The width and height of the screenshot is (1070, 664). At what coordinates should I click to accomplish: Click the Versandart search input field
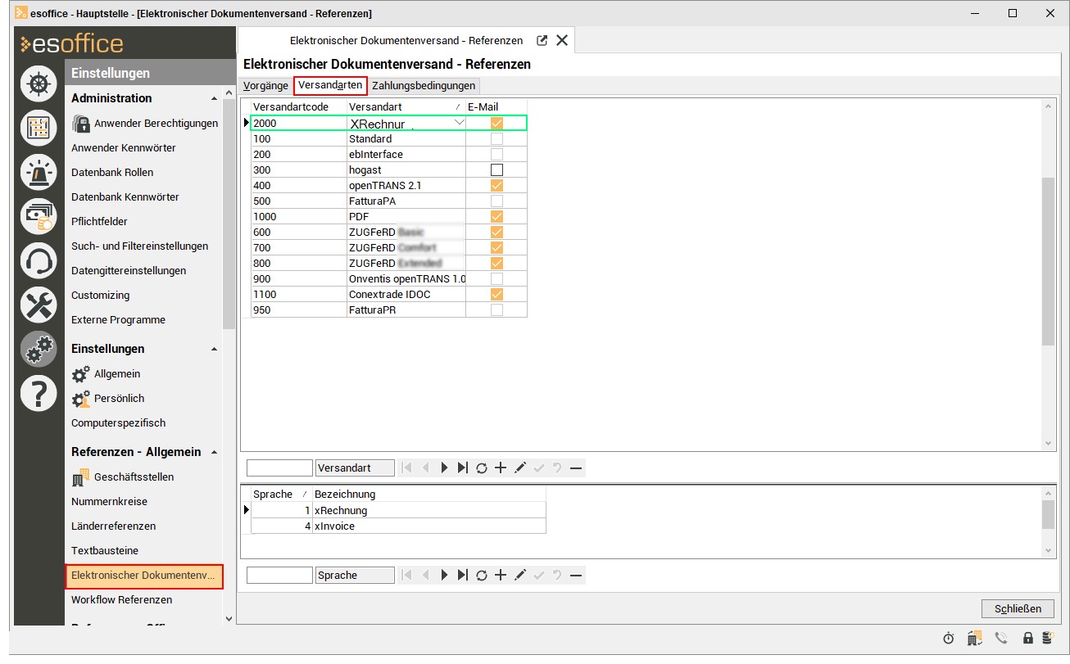(279, 468)
